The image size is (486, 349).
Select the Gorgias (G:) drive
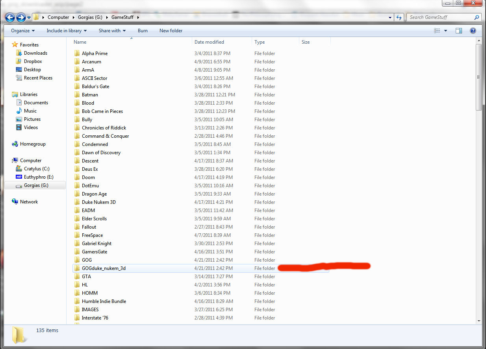36,185
